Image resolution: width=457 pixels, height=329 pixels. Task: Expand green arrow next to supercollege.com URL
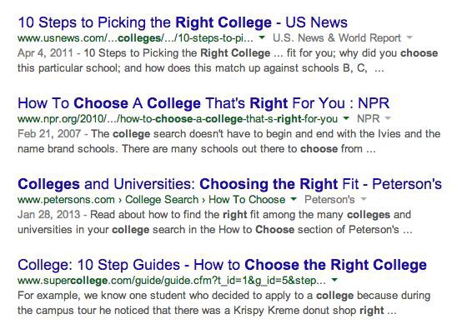334,280
